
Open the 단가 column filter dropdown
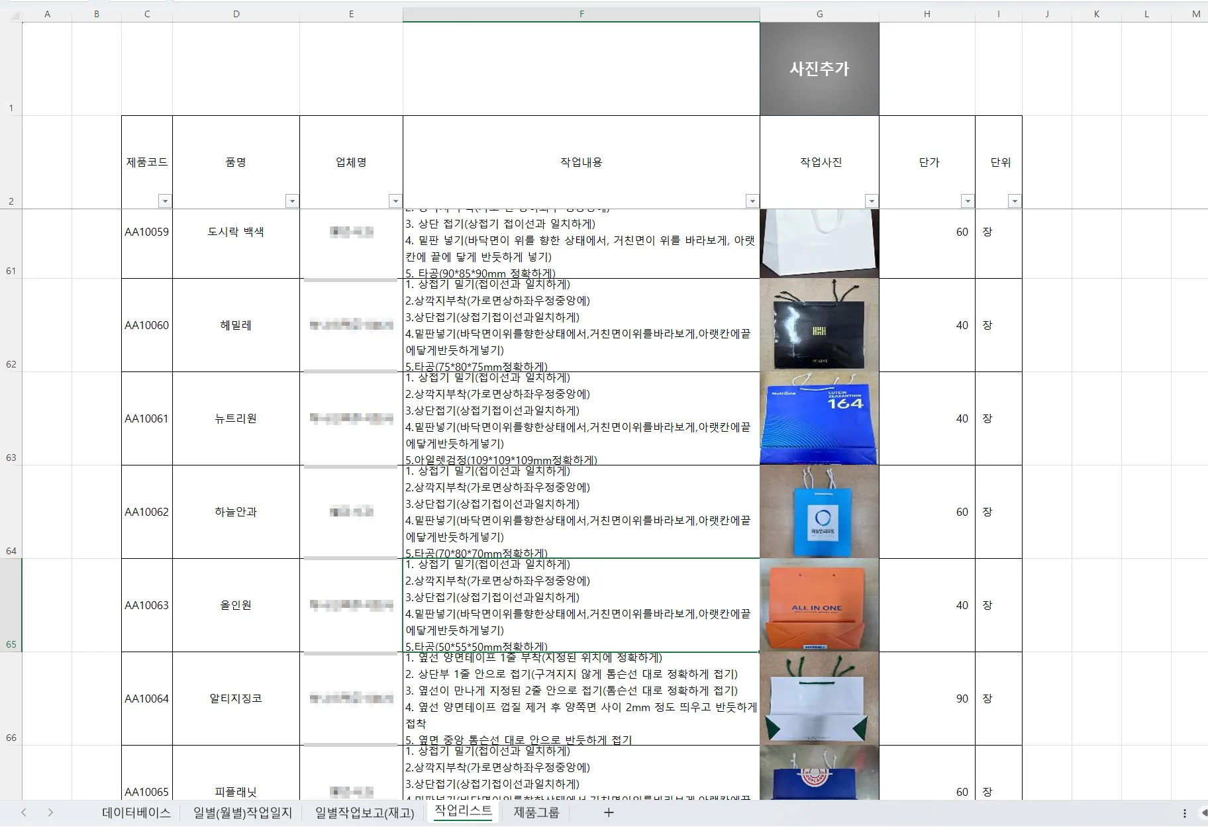point(968,201)
